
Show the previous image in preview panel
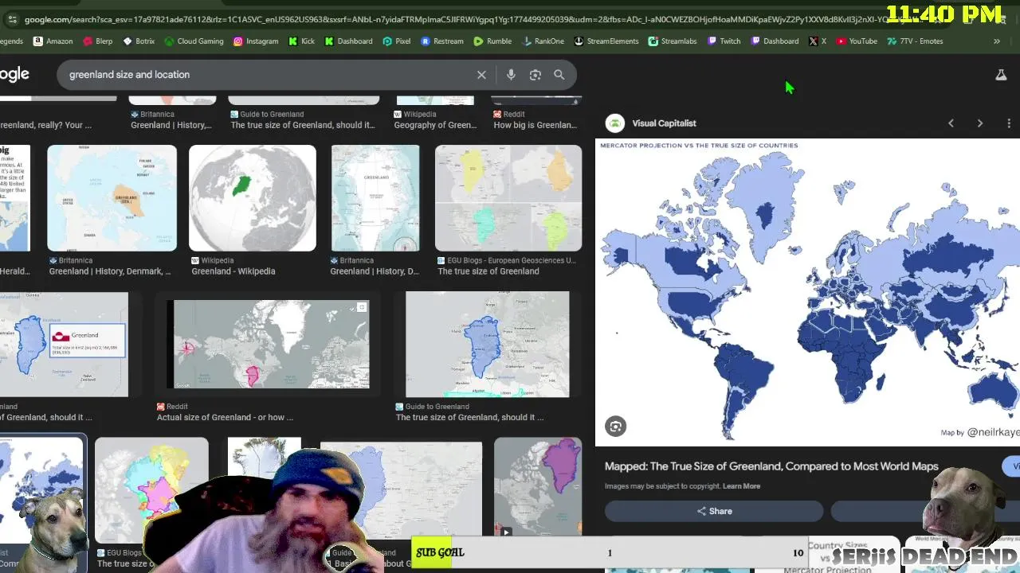[951, 123]
